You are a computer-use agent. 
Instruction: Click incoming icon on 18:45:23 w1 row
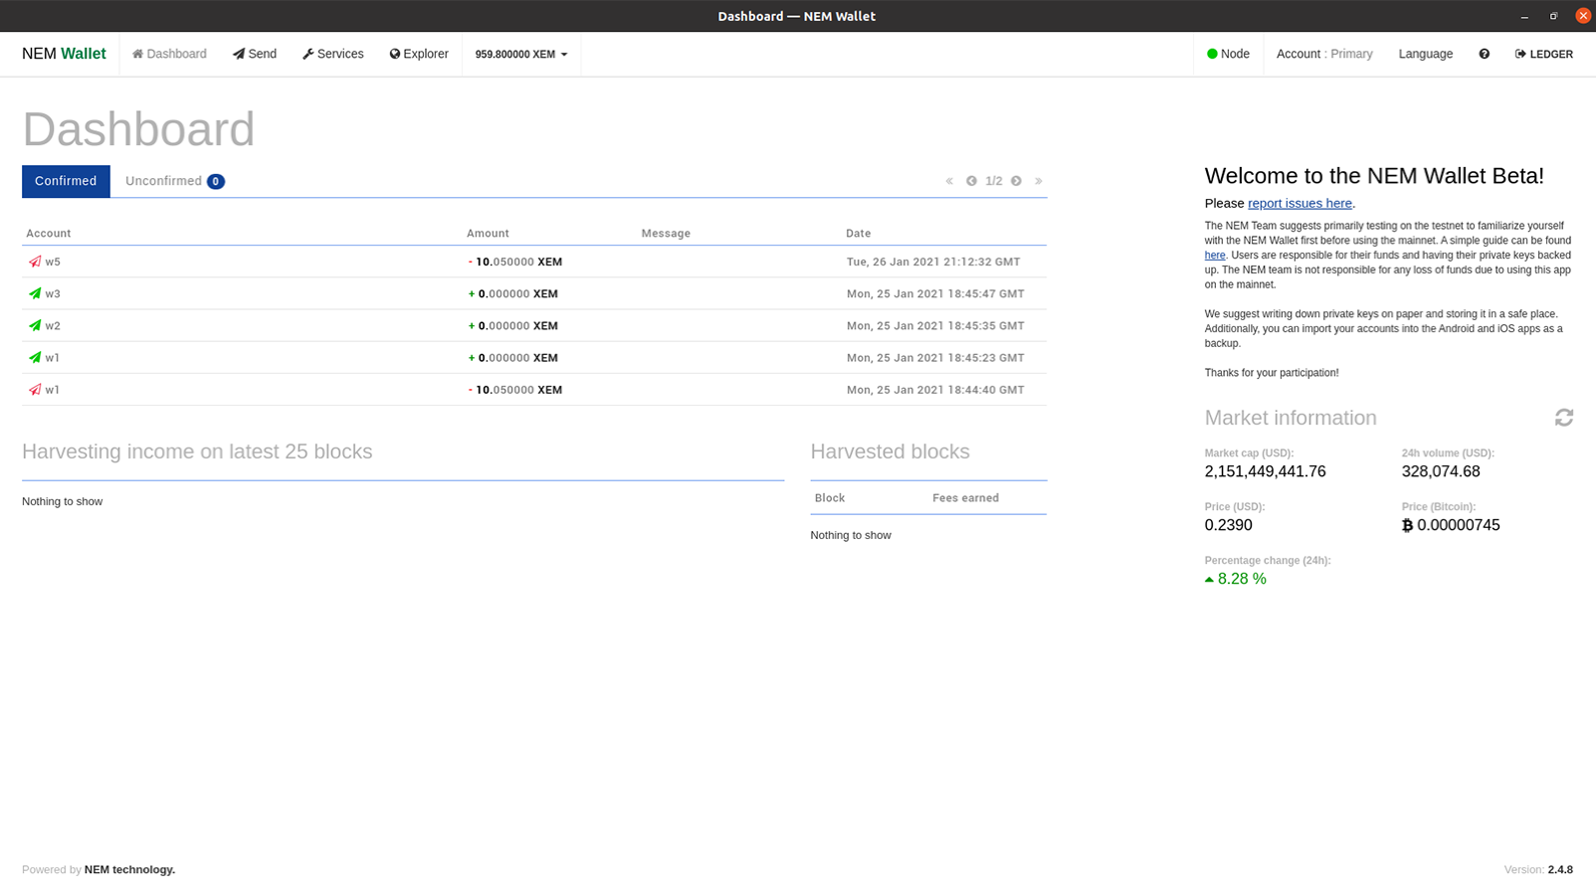(x=35, y=357)
